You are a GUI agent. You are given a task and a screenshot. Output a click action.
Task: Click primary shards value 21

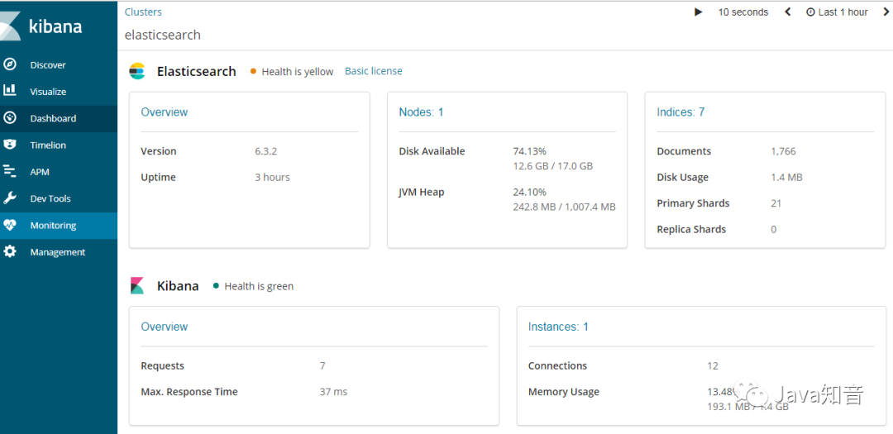pyautogui.click(x=776, y=203)
